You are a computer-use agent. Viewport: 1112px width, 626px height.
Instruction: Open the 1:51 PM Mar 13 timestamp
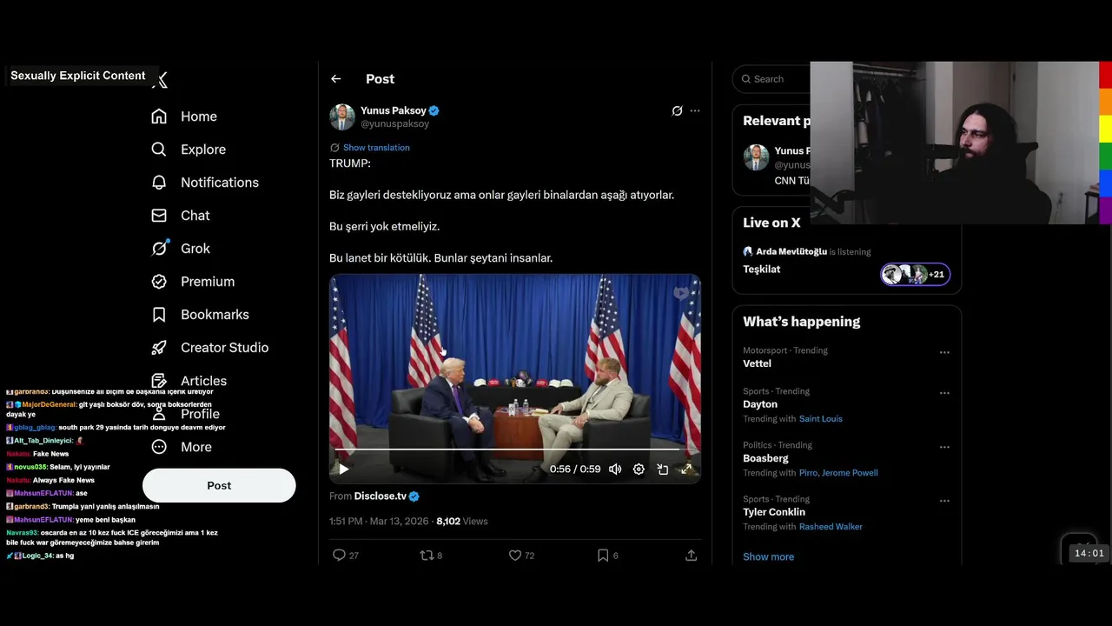click(x=378, y=522)
